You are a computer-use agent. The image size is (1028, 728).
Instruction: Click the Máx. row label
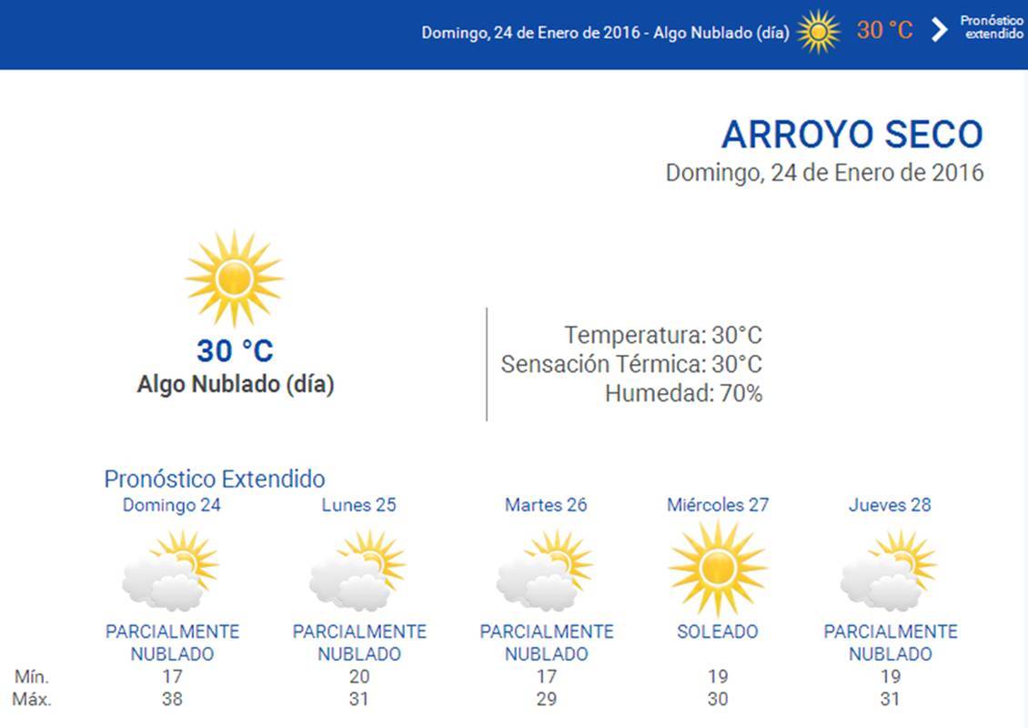click(x=32, y=699)
